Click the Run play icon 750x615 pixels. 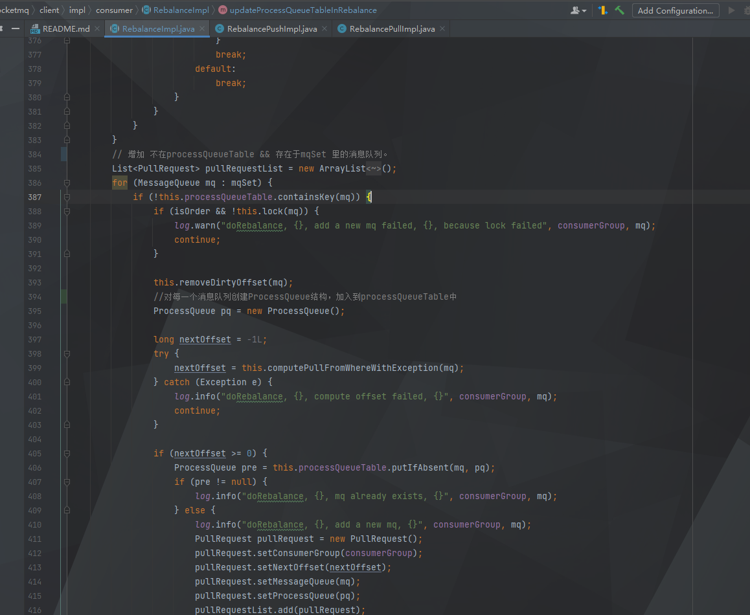731,10
